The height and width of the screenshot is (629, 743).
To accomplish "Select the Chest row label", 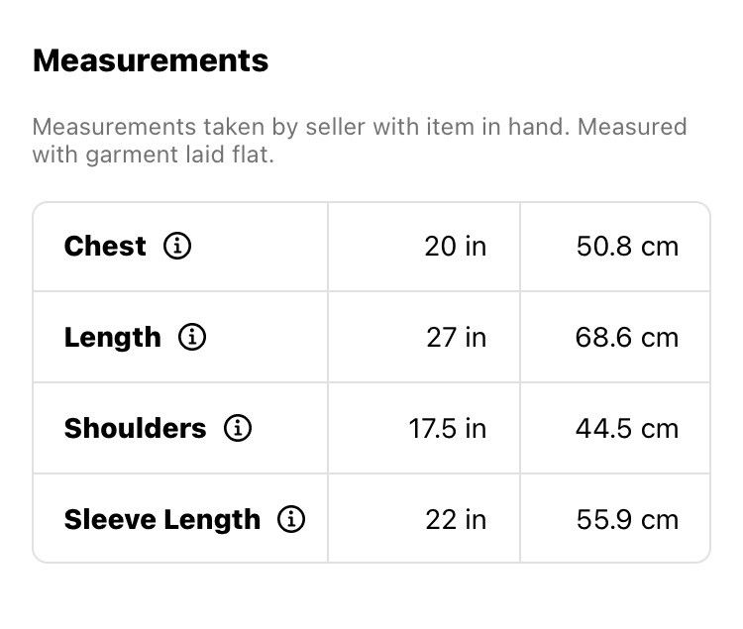I will [105, 246].
